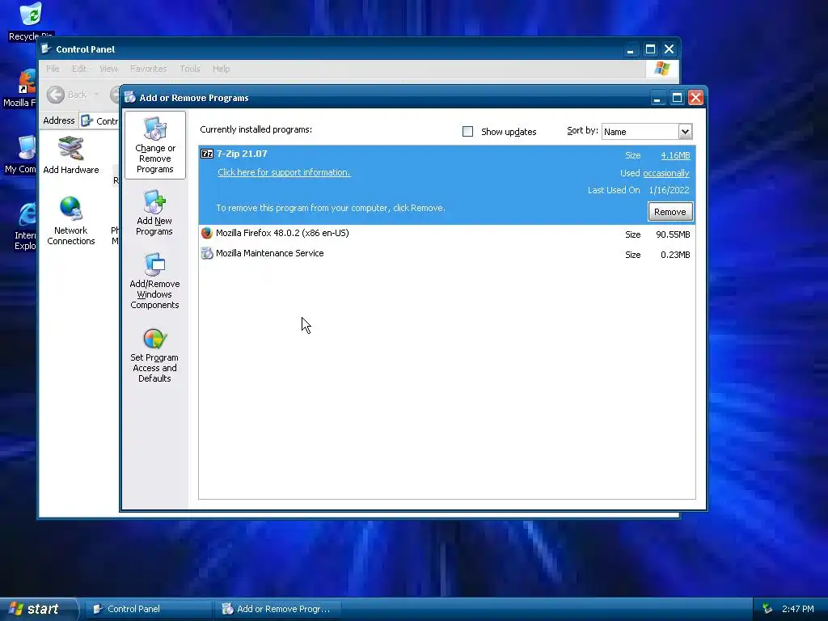The height and width of the screenshot is (621, 828).
Task: Click the 90.55MB size value
Action: 673,234
